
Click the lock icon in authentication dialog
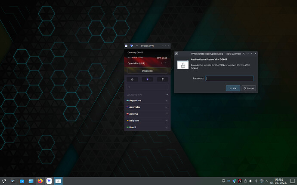tap(183, 65)
